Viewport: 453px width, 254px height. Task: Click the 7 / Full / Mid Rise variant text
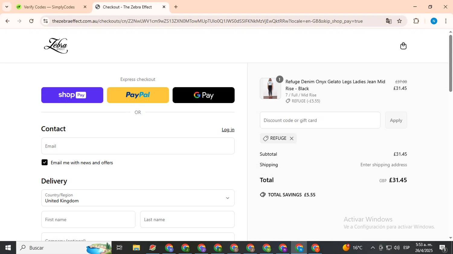(301, 95)
